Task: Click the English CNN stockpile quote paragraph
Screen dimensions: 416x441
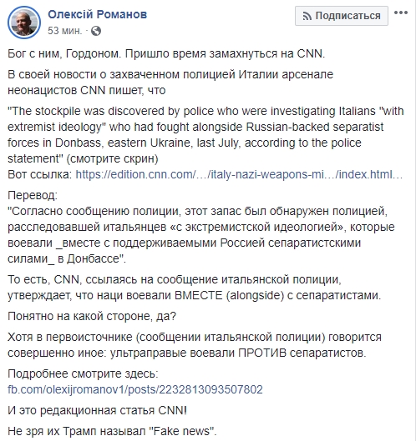Action: (205, 135)
